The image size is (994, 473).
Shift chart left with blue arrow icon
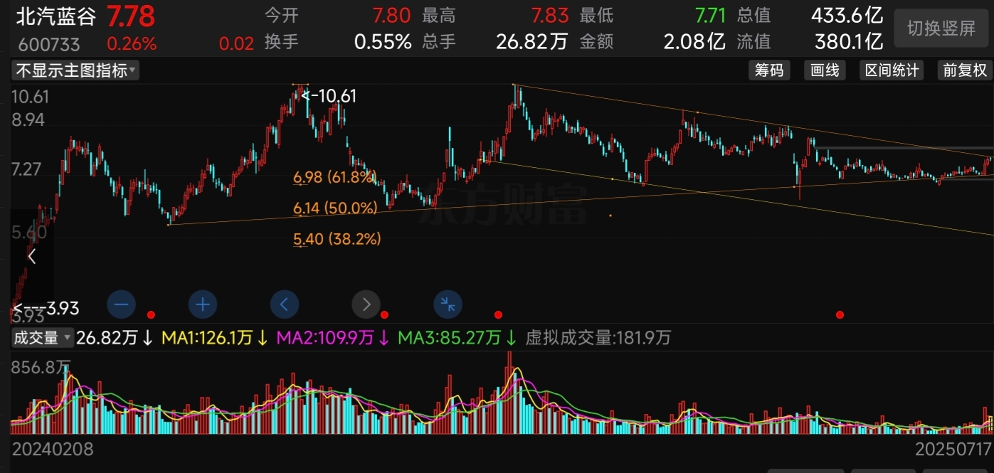[285, 305]
